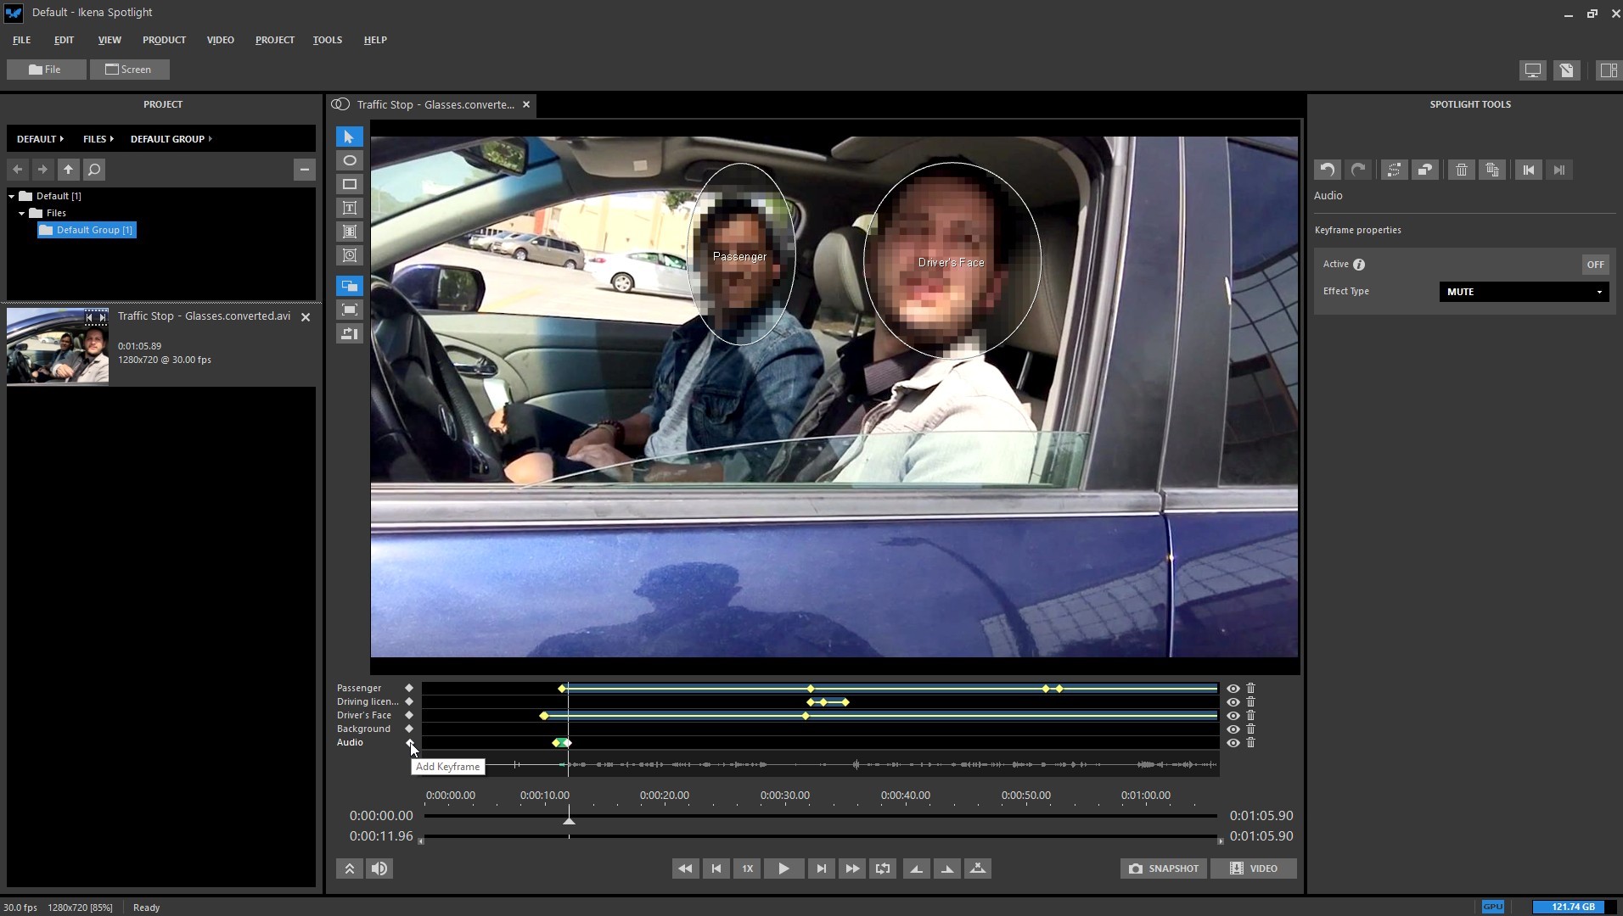1623x916 pixels.
Task: Click the redo icon in Spotlight Tools
Action: click(x=1358, y=170)
